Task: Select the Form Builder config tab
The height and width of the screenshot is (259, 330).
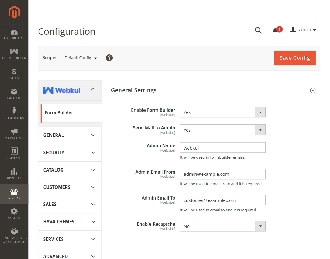Action: coord(71,113)
